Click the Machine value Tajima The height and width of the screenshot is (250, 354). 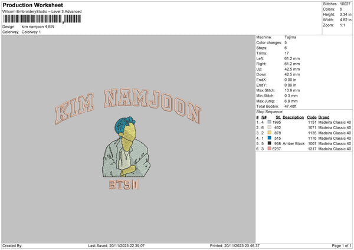(x=290, y=37)
